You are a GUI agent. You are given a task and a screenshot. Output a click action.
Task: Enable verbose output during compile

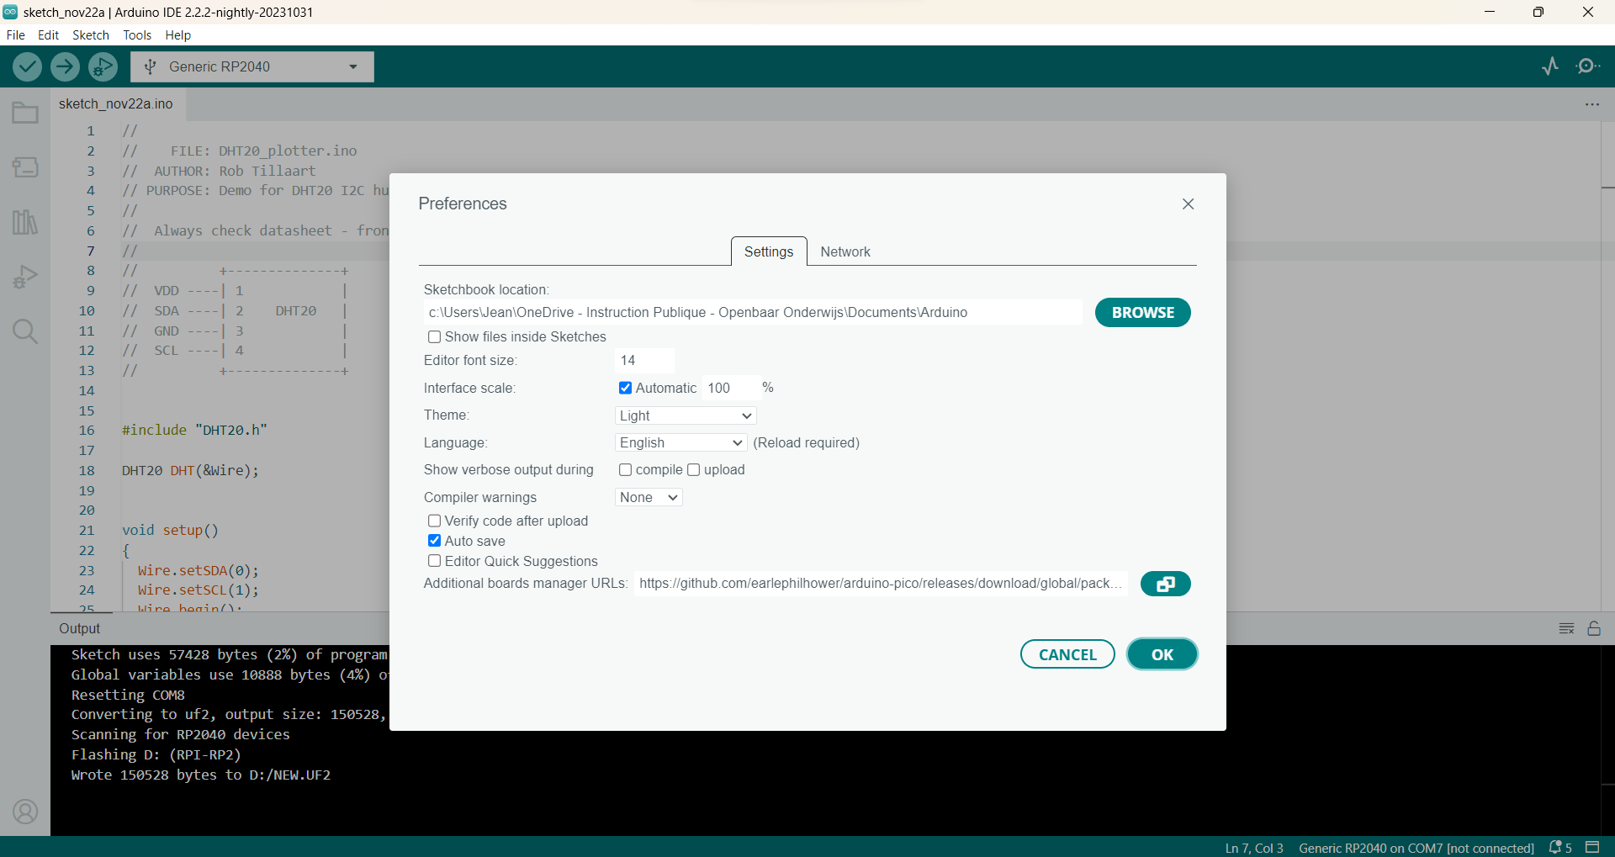click(x=625, y=469)
